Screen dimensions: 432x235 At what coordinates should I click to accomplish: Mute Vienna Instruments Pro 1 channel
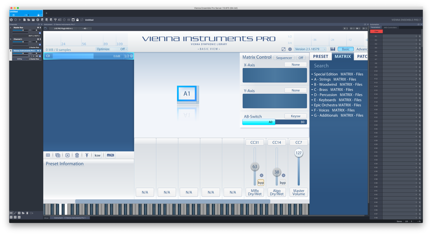pyautogui.click(x=38, y=51)
